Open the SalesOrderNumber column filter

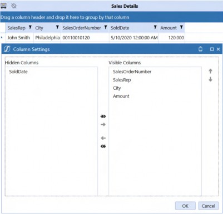pos(106,27)
